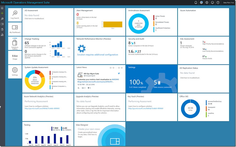Open the SQL Assessment tile title
Image resolution: width=236 pixels, height=147 pixels.
187,39
